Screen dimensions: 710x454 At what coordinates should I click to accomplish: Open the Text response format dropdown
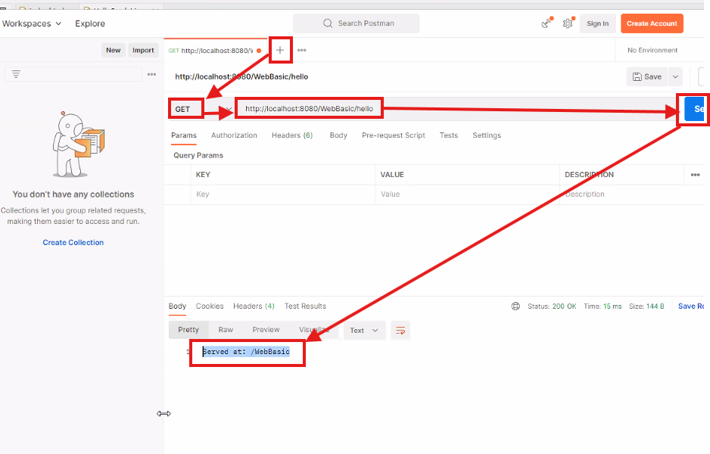pos(364,331)
